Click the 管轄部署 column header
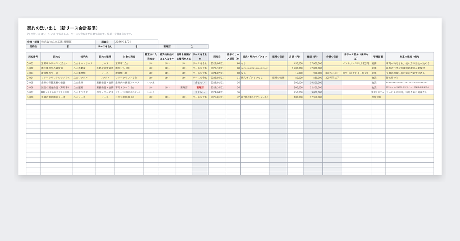460x241 pixels. 378,57
